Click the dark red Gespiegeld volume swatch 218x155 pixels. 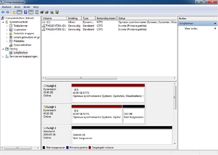click(90, 148)
